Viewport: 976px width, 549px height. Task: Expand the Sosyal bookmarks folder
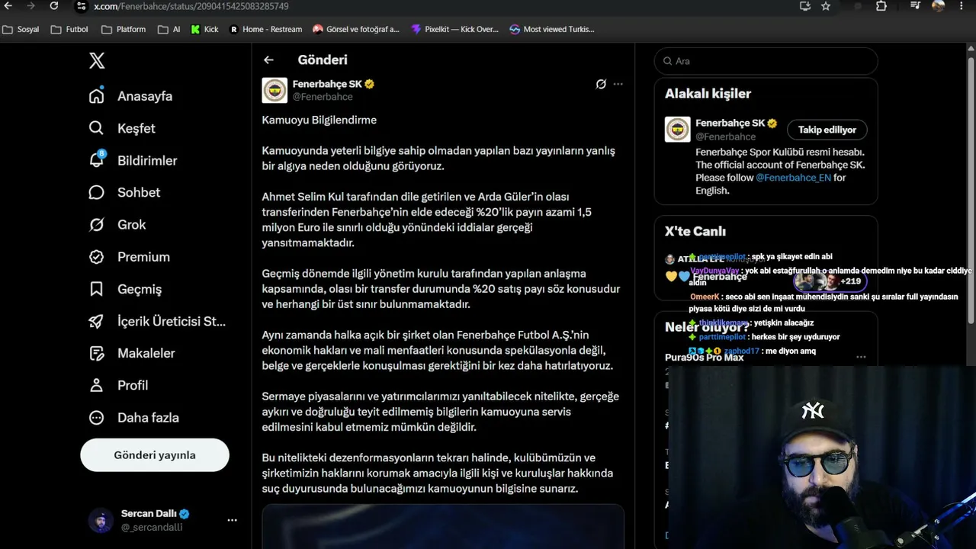click(21, 30)
